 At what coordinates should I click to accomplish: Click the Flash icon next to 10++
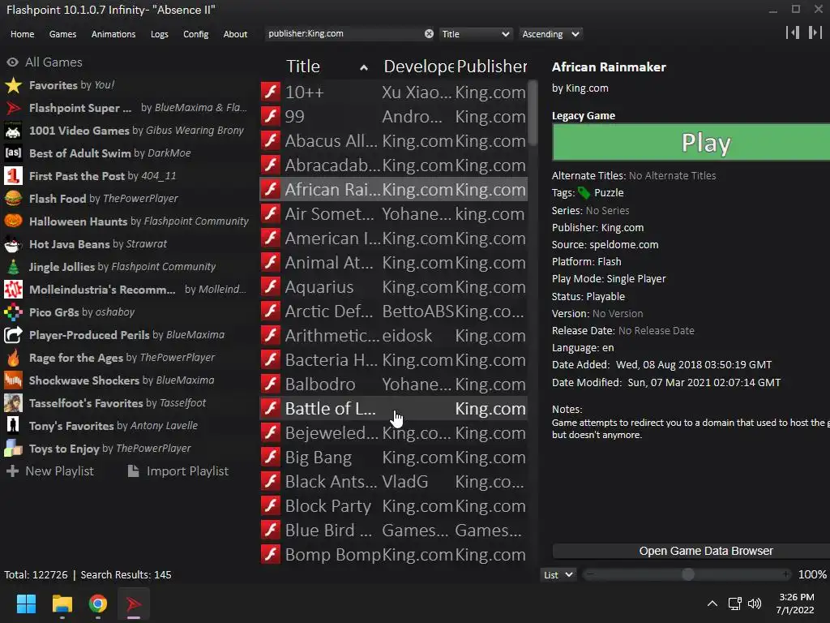(x=271, y=92)
